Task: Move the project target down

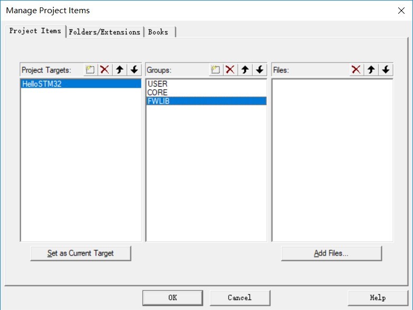Action: 134,70
